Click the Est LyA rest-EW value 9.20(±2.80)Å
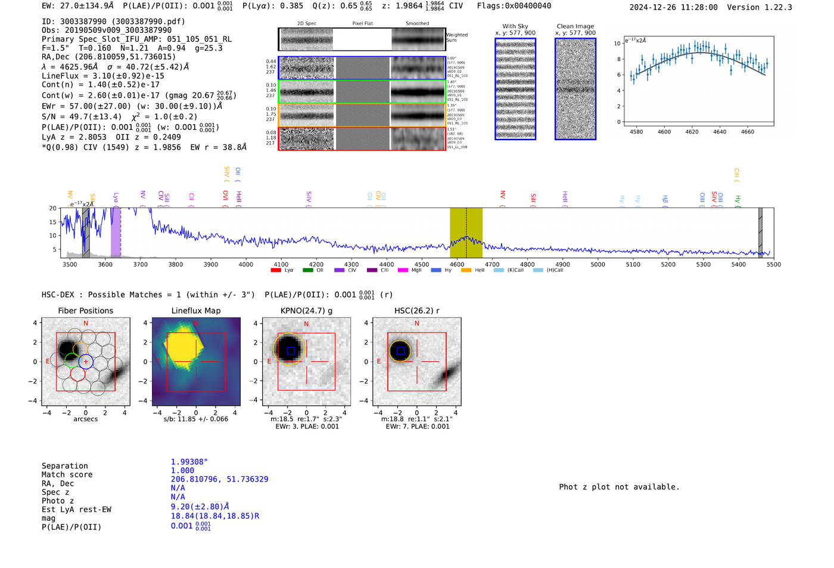The width and height of the screenshot is (834, 568). click(200, 507)
